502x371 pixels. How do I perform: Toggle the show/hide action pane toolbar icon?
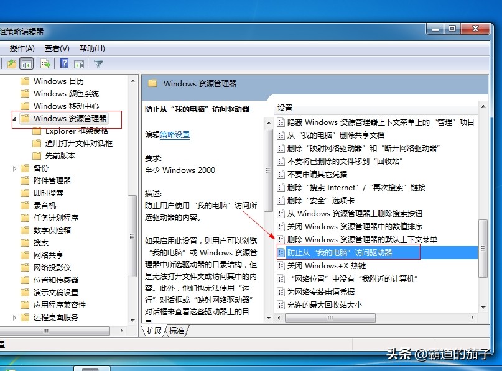[78, 63]
